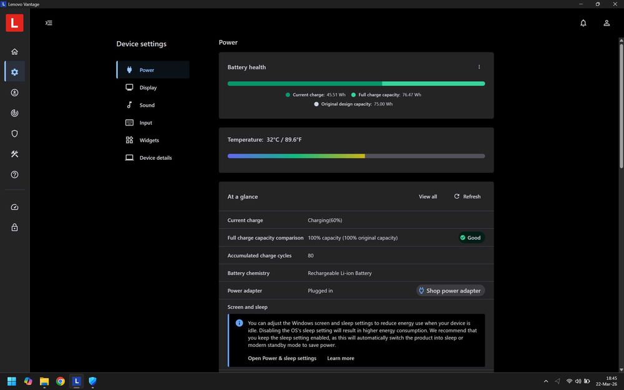Click the Original design capacity 75.00 Wh legend

click(x=353, y=104)
